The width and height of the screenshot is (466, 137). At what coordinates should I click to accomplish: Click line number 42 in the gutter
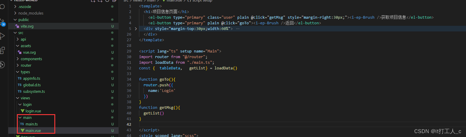point(129,124)
